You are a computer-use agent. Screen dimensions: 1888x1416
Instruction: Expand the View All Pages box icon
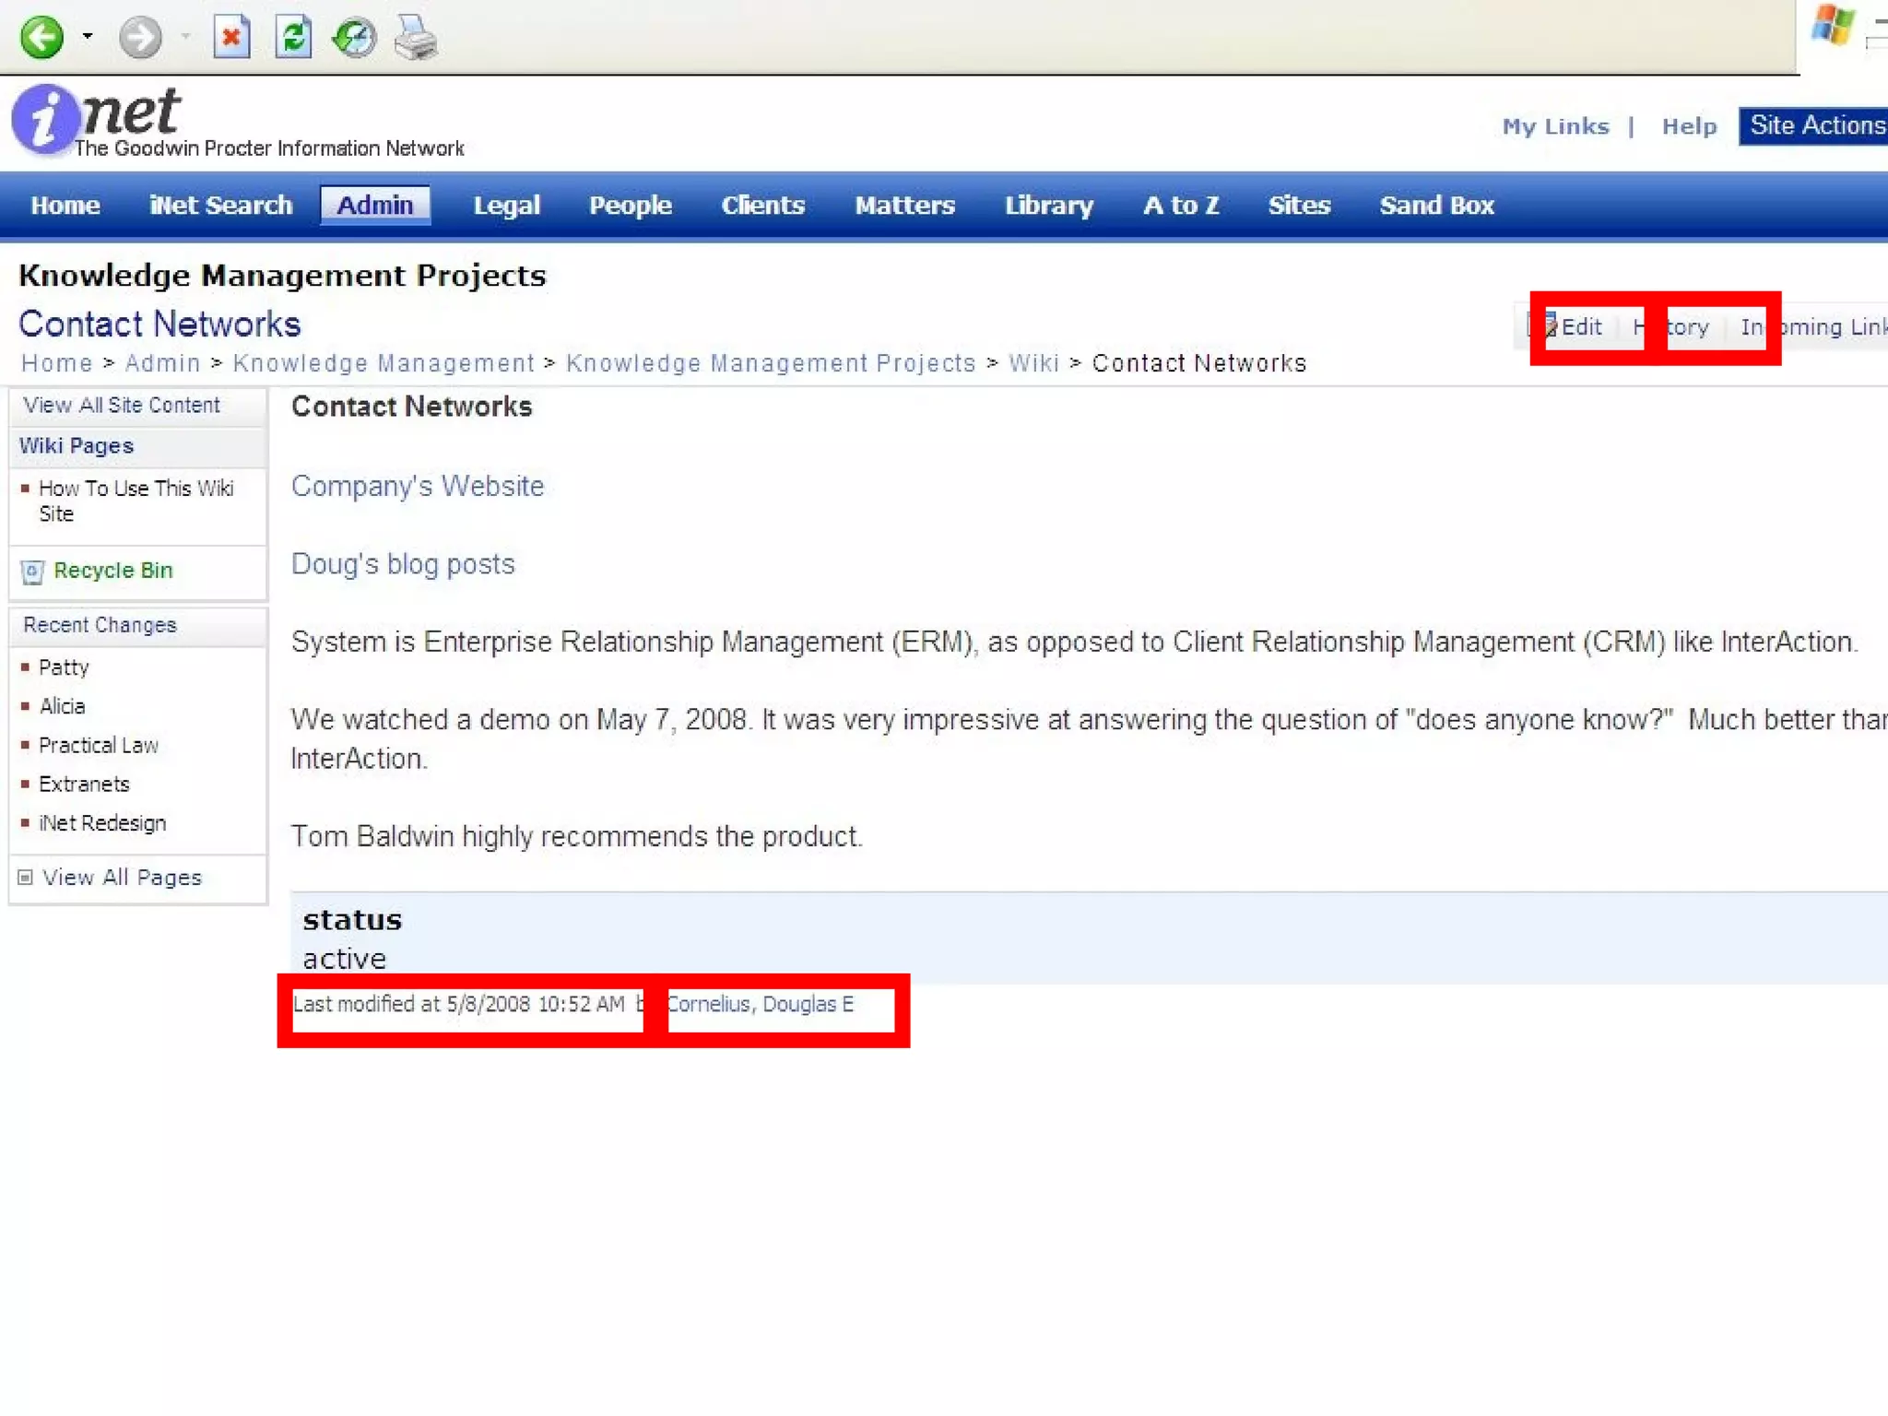click(26, 877)
